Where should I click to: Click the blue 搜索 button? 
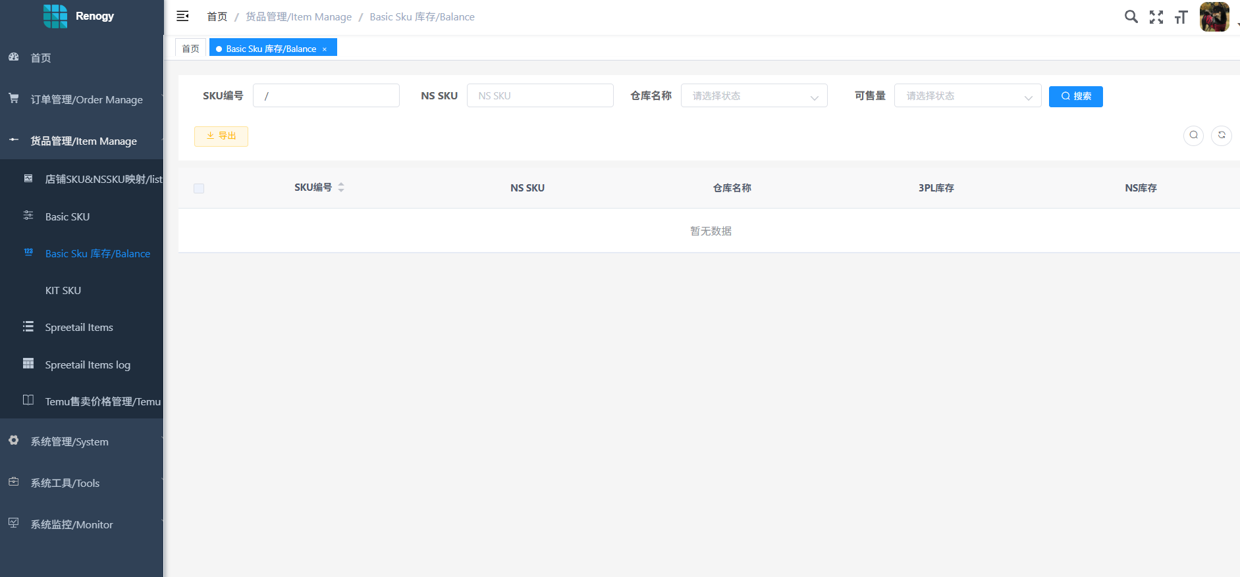[1075, 96]
